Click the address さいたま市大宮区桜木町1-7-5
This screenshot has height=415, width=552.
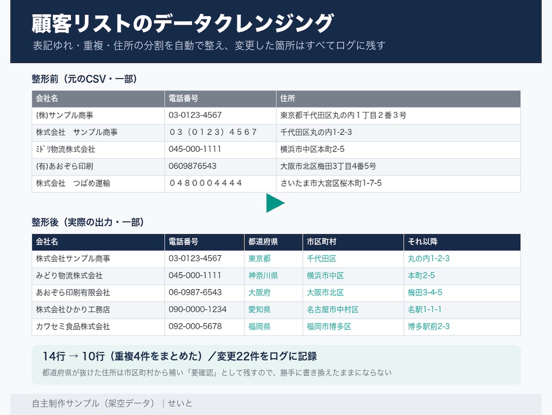(x=331, y=184)
